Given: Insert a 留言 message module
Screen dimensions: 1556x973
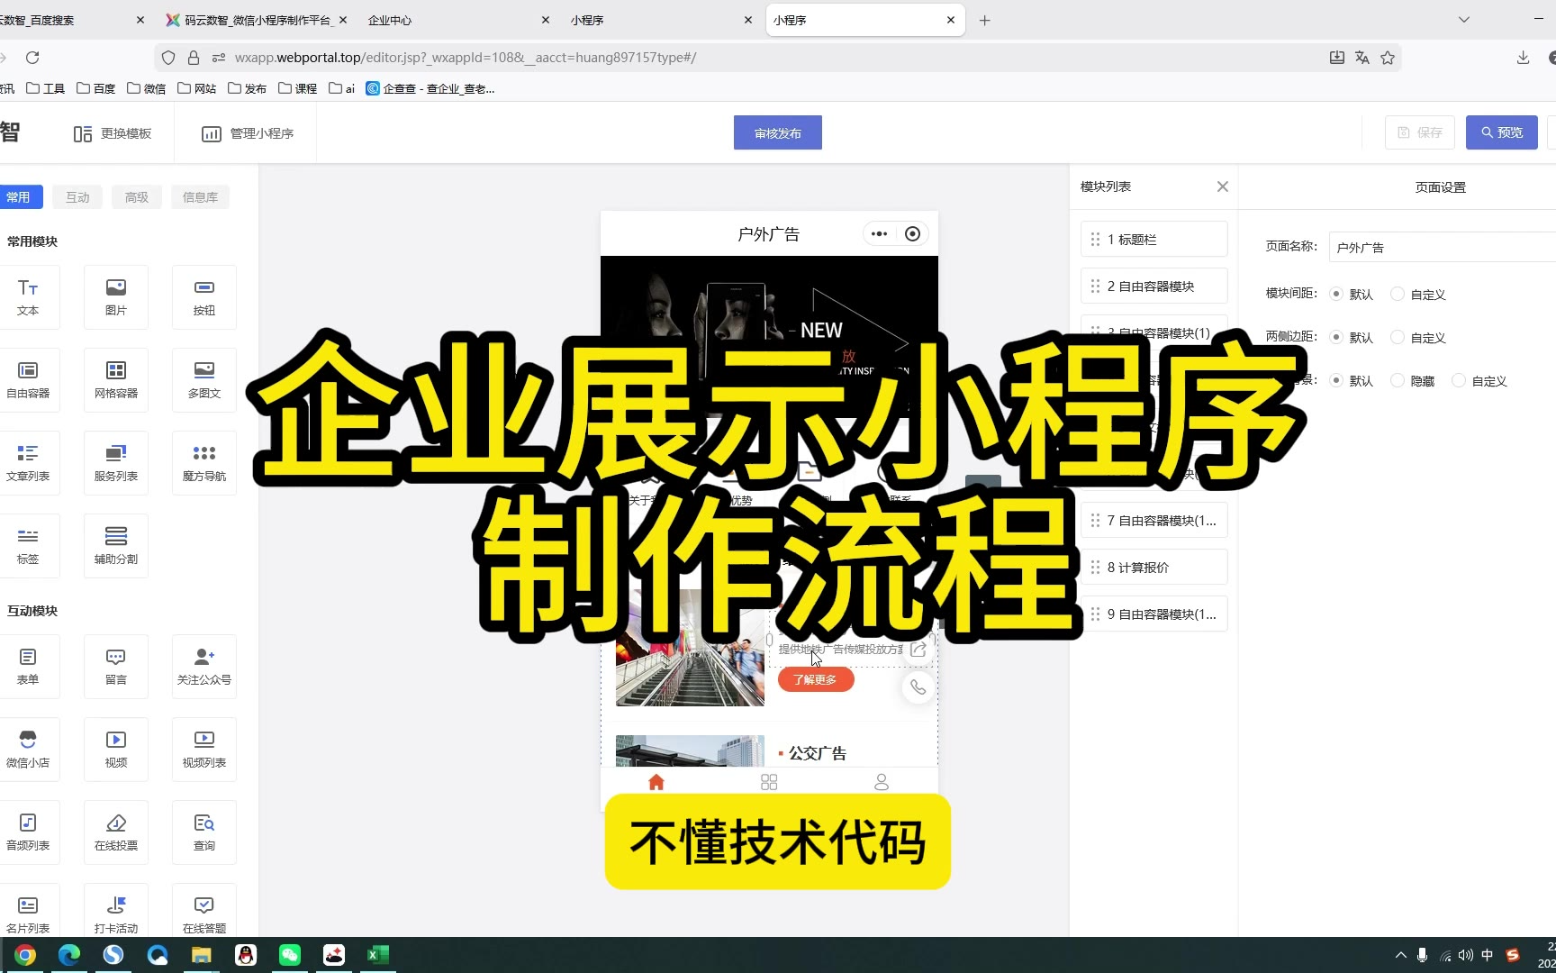Looking at the screenshot, I should [x=116, y=667].
